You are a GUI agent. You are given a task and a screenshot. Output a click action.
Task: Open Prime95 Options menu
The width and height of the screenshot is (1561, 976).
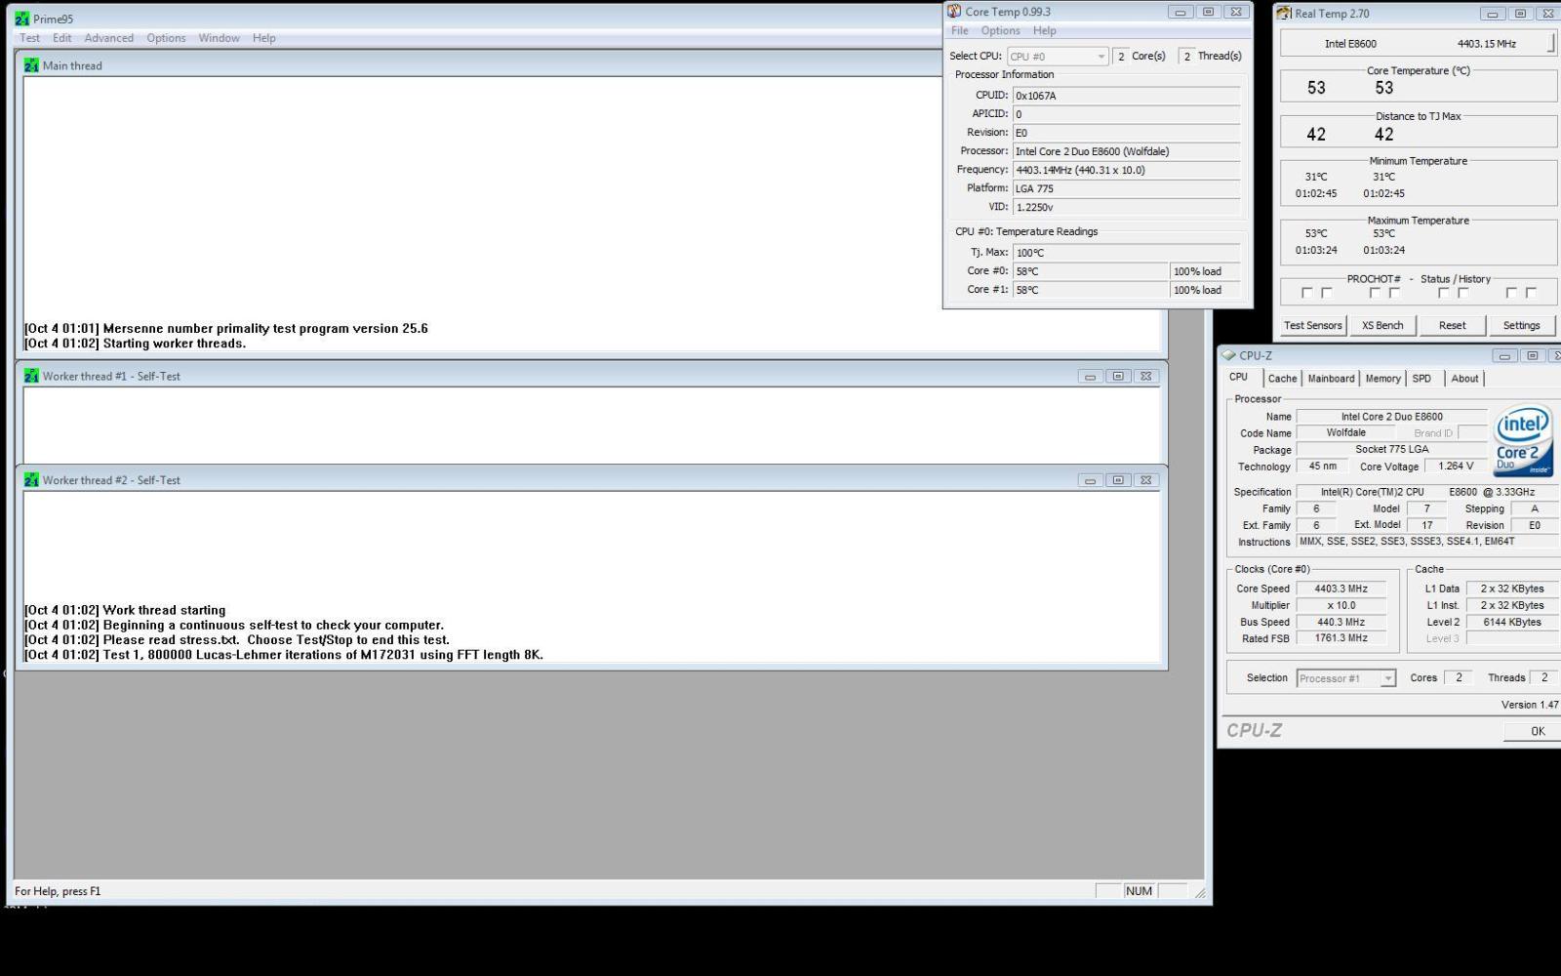pyautogui.click(x=166, y=38)
